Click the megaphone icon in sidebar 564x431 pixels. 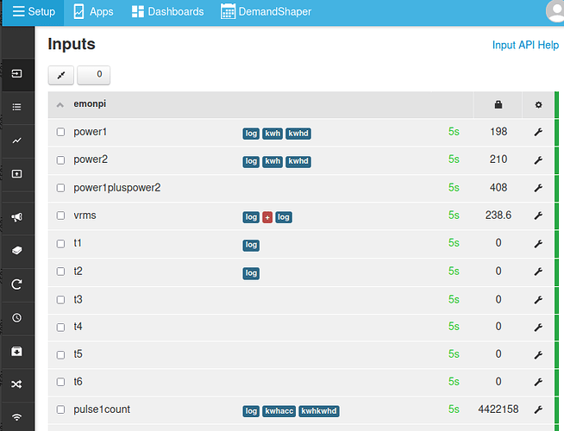point(16,217)
